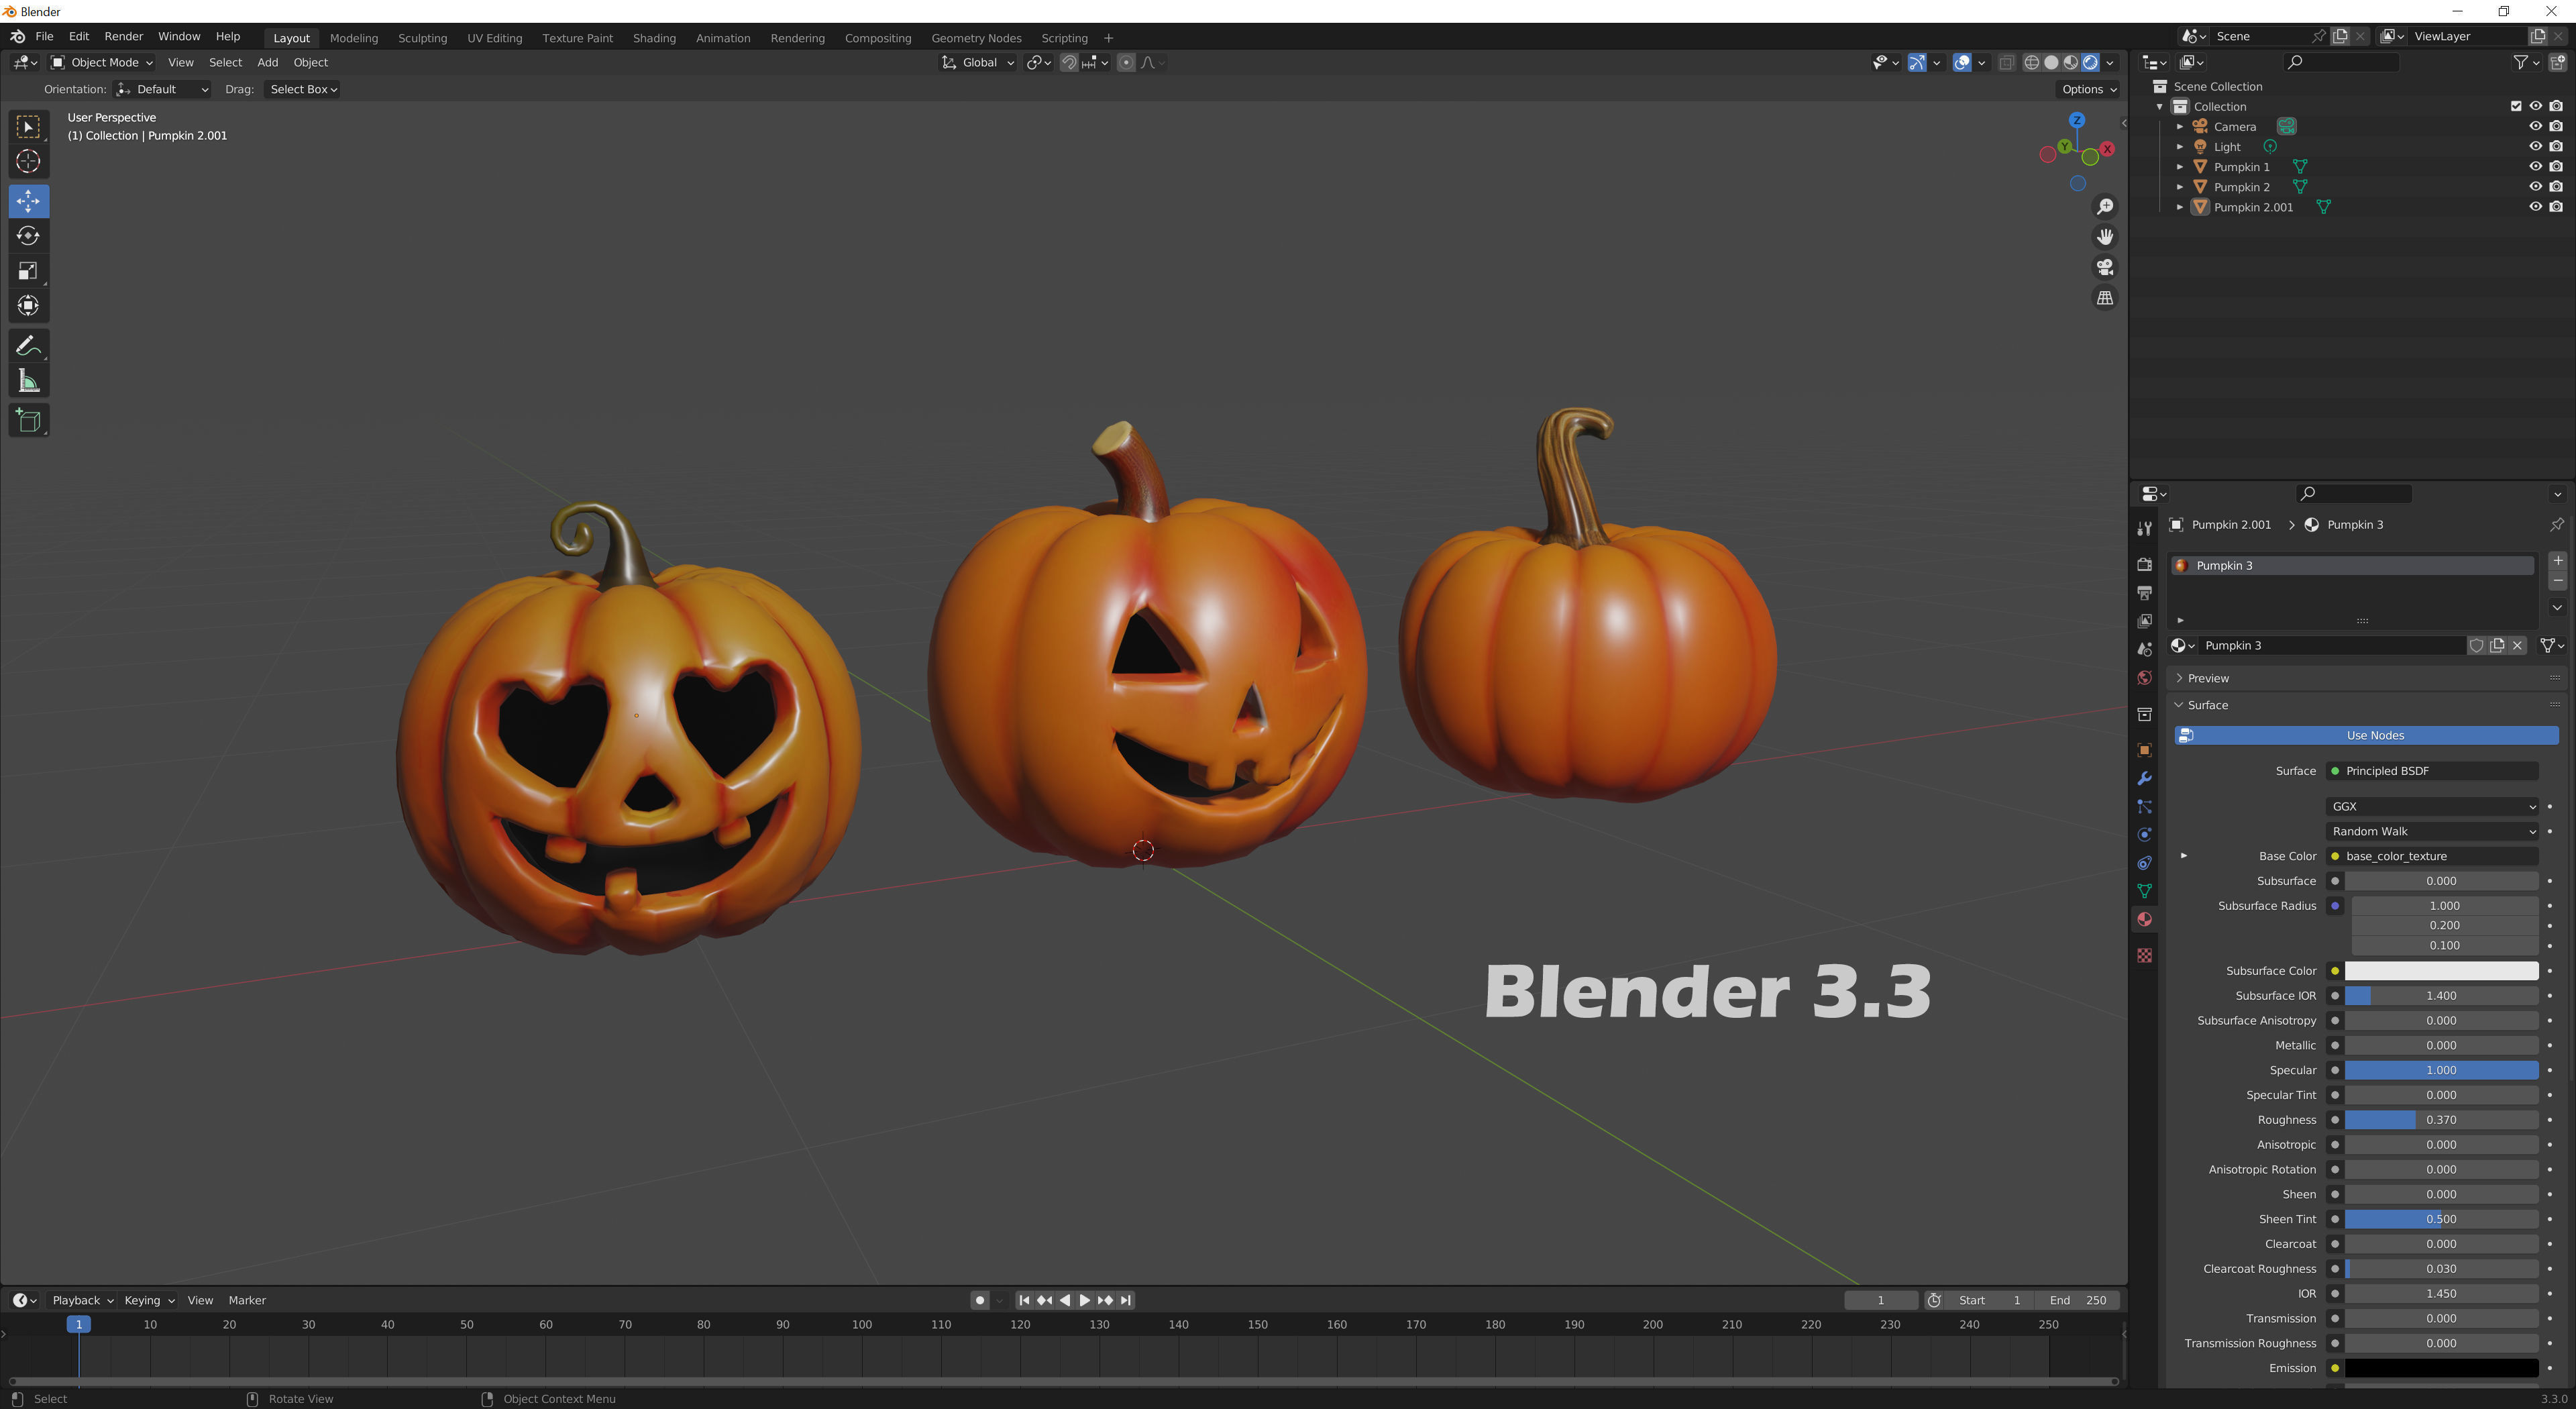Toggle viewport overlays button
2576x1409 pixels.
[1962, 62]
